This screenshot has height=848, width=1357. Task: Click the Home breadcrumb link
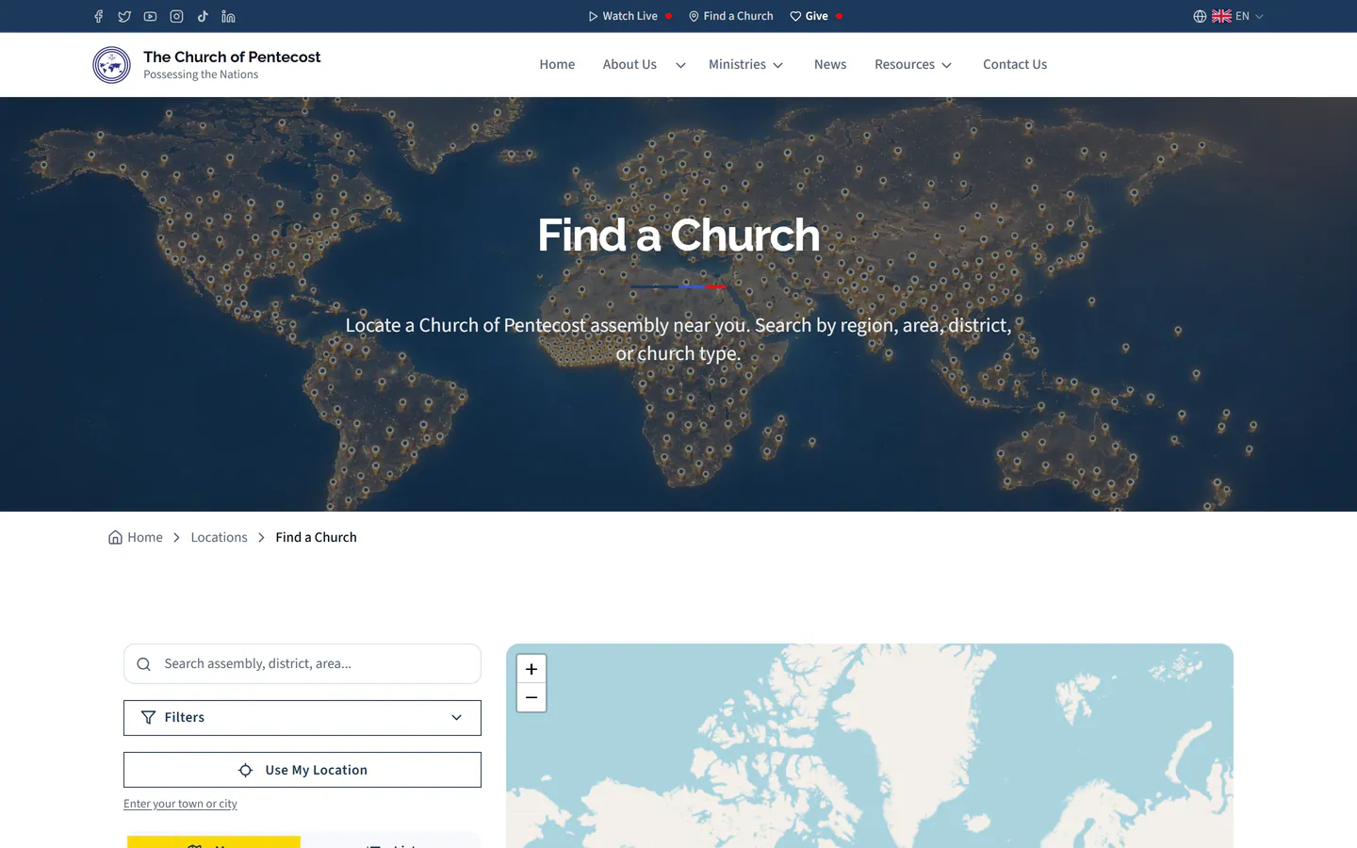click(136, 537)
